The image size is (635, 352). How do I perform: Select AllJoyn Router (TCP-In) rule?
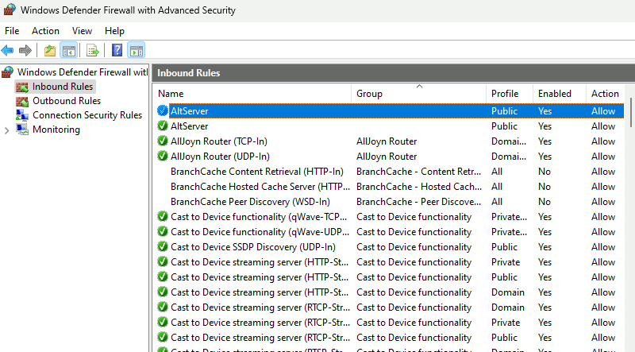[219, 141]
